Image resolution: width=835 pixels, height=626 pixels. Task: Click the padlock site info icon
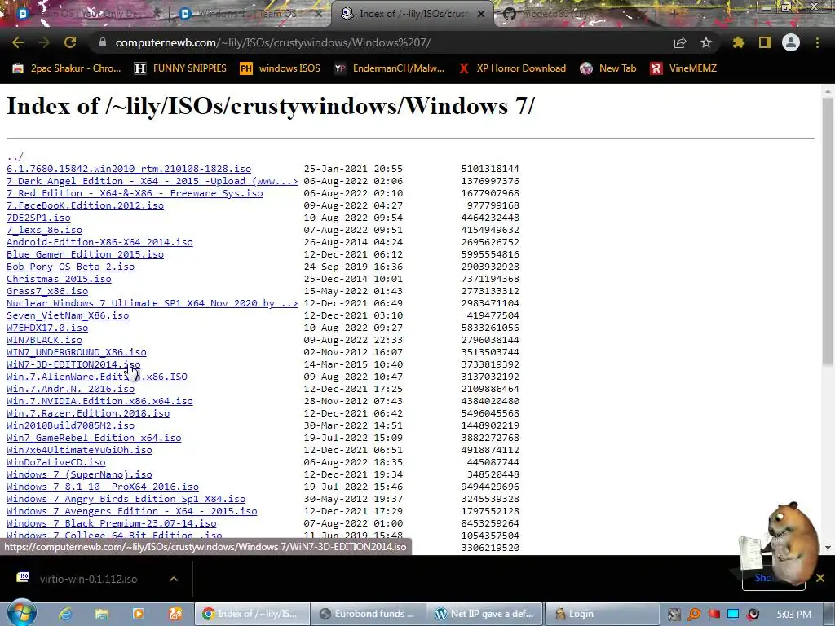(103, 42)
